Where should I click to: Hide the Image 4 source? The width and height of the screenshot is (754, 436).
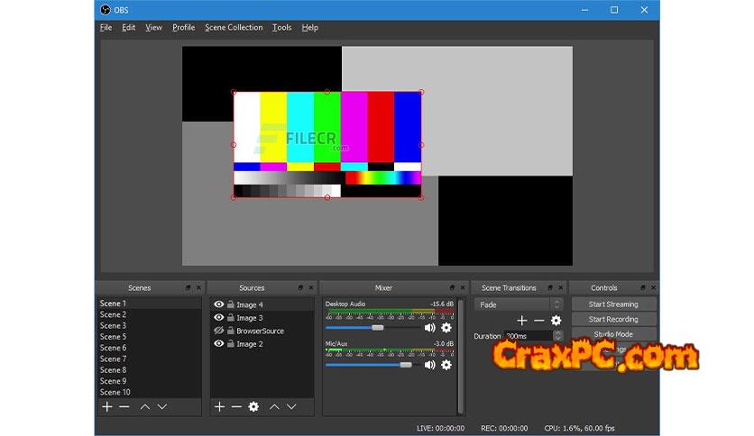tap(218, 305)
